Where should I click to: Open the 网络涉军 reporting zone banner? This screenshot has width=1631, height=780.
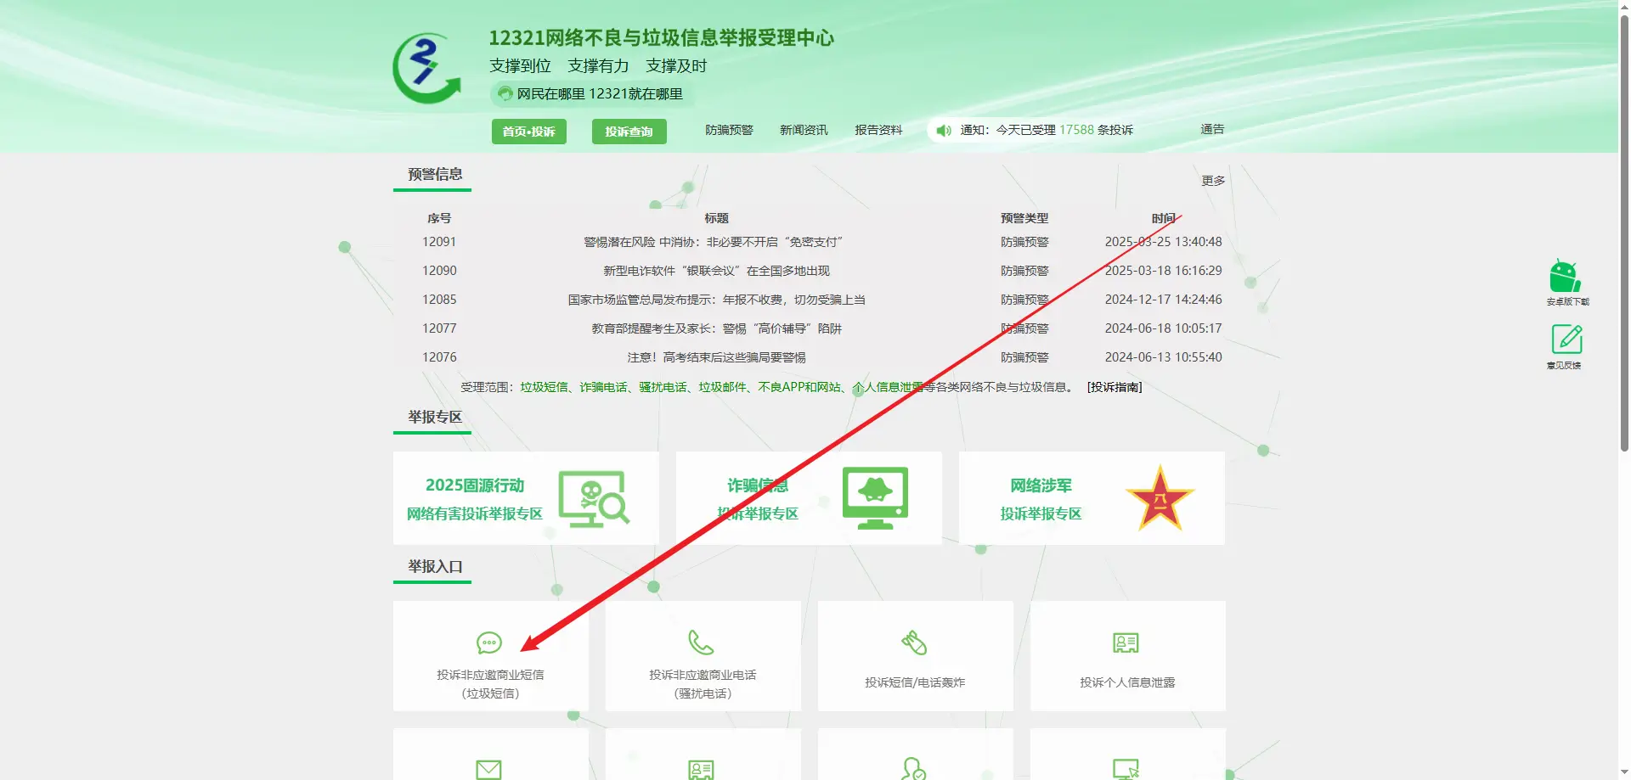1092,498
